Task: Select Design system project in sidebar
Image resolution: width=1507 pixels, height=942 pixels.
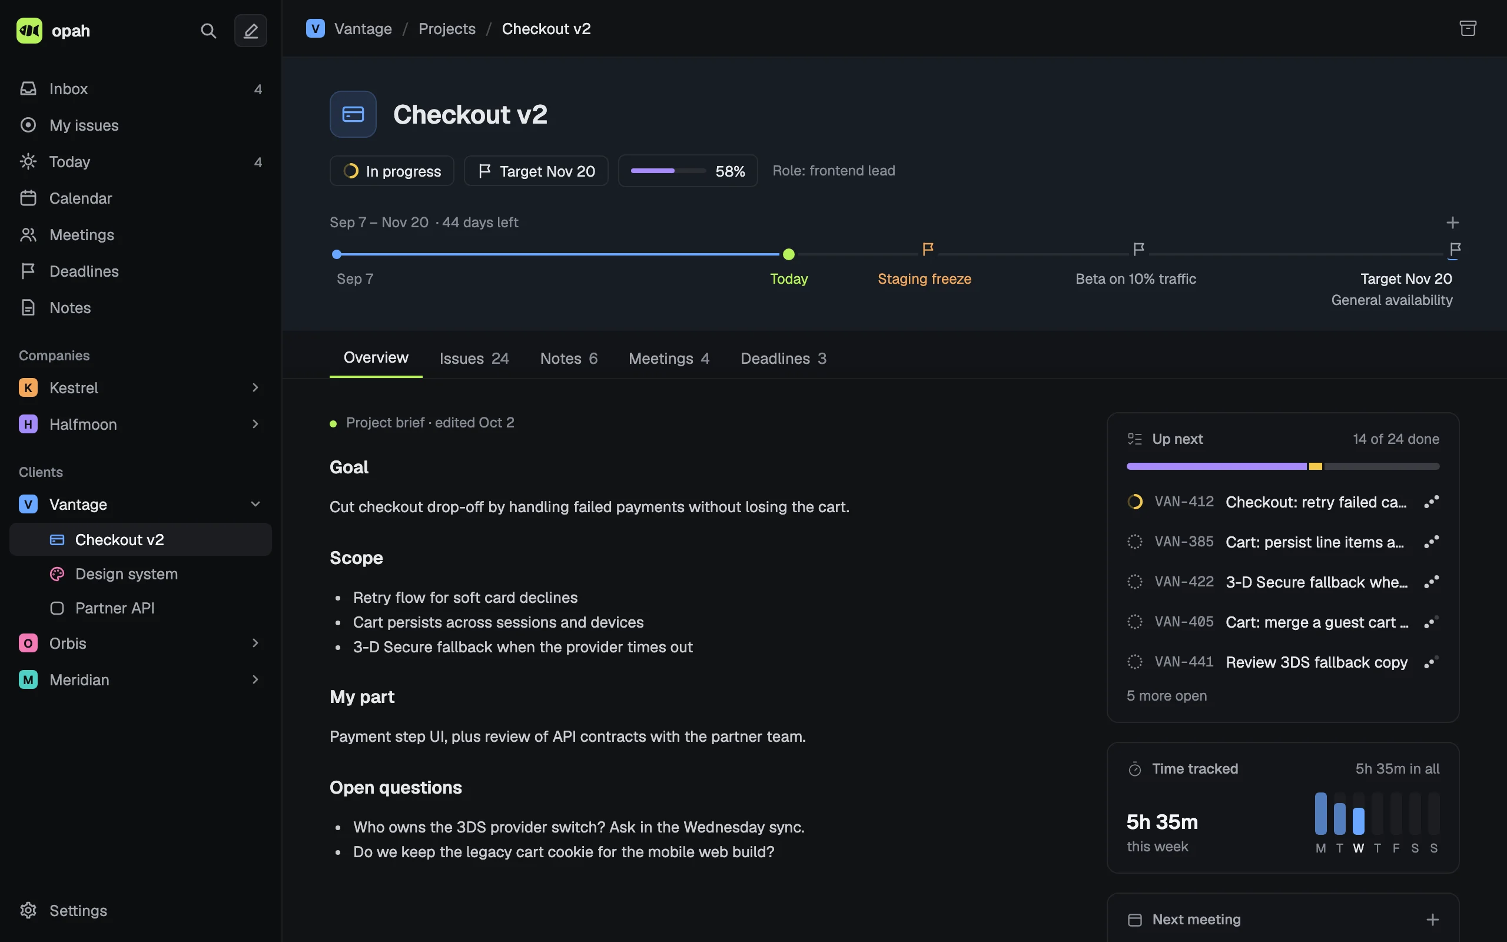Action: pos(141,574)
